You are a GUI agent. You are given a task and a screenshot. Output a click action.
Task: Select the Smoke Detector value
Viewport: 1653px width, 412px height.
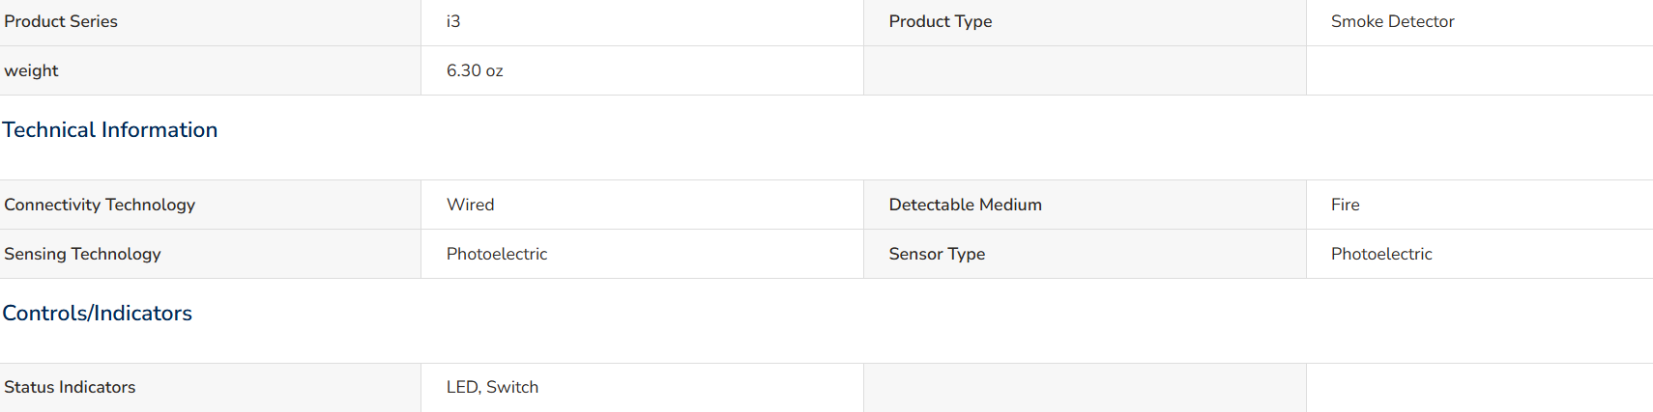click(1392, 21)
